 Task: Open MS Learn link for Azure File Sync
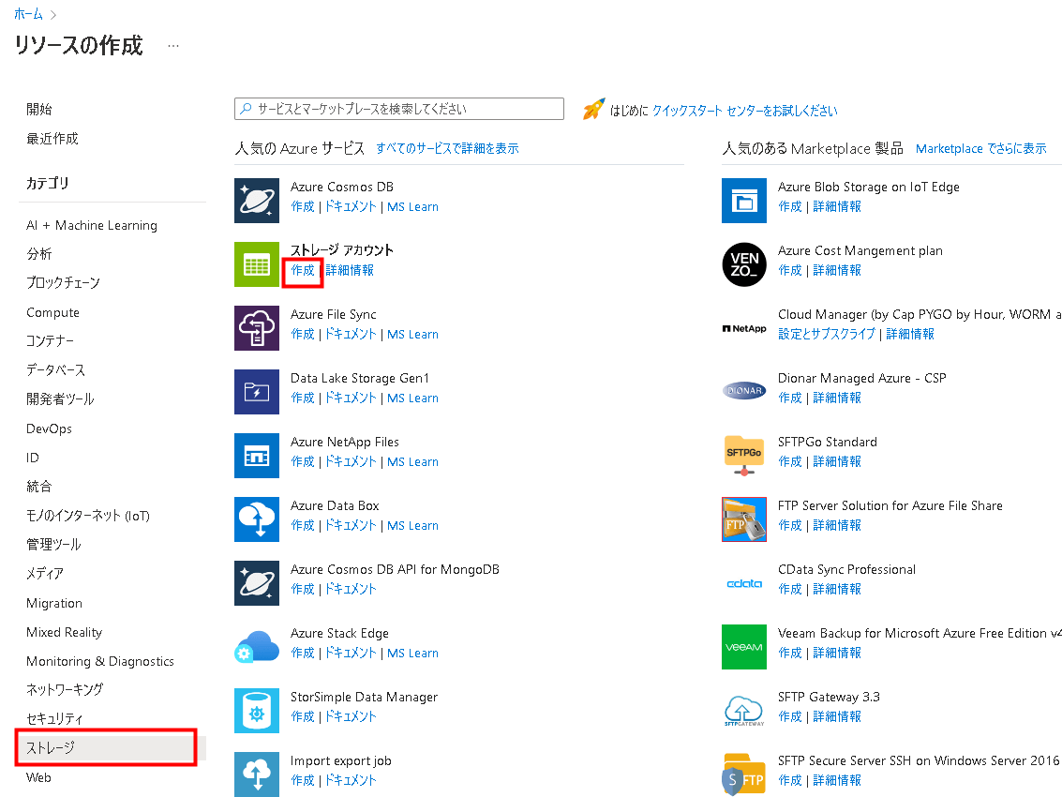(412, 334)
